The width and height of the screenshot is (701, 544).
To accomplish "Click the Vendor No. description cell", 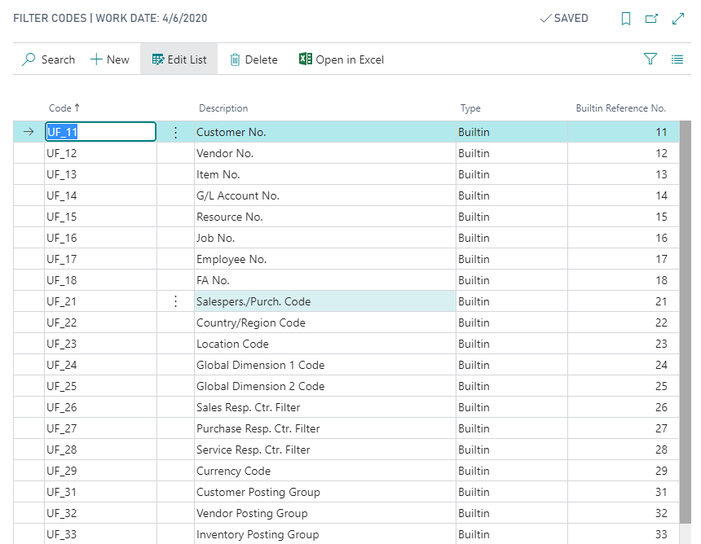I will click(325, 153).
